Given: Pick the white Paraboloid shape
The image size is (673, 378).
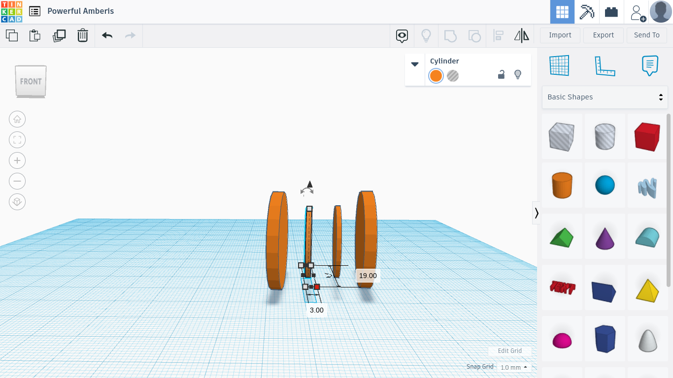Looking at the screenshot, I should click(x=647, y=339).
